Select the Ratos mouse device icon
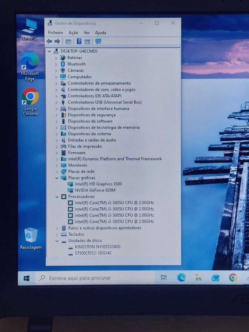Image resolution: width=249 pixels, height=332 pixels. coord(64,228)
